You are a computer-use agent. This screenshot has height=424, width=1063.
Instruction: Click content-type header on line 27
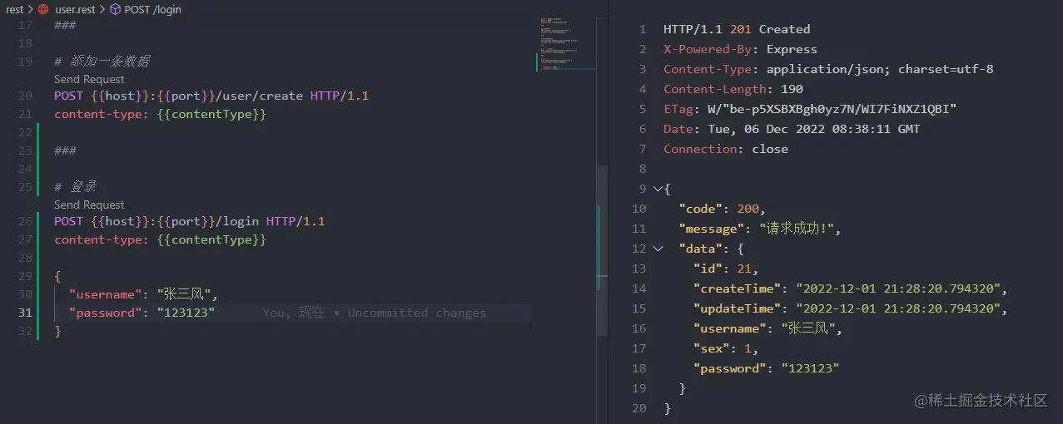click(160, 239)
